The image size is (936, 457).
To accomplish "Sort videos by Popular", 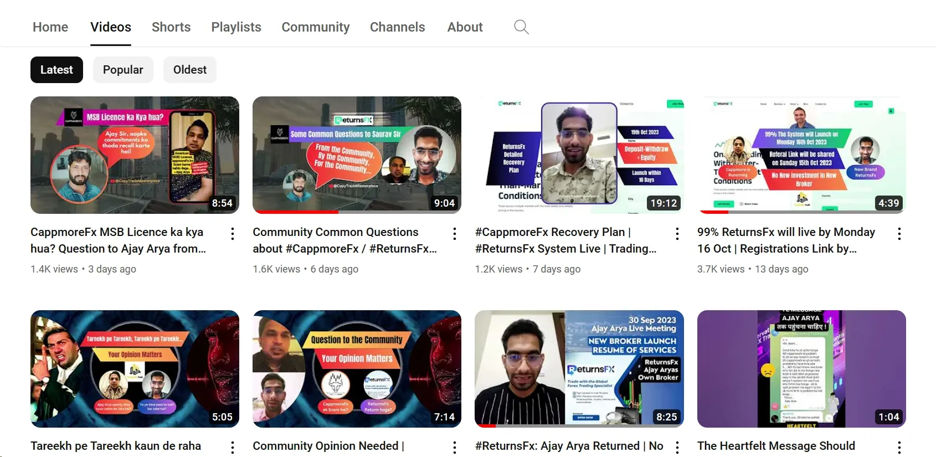I will (x=123, y=70).
